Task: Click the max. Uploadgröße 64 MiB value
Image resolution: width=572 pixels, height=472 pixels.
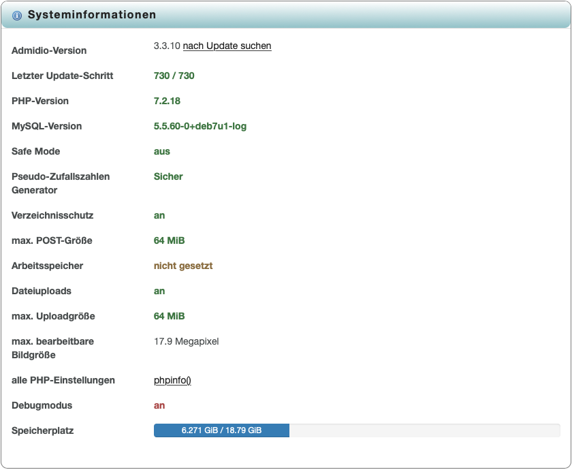Action: [169, 316]
